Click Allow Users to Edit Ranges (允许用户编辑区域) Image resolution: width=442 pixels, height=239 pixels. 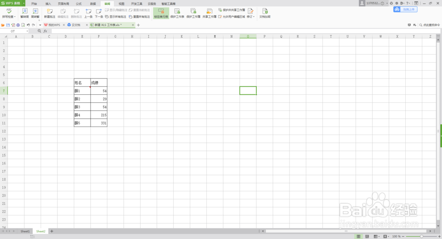tap(232, 17)
